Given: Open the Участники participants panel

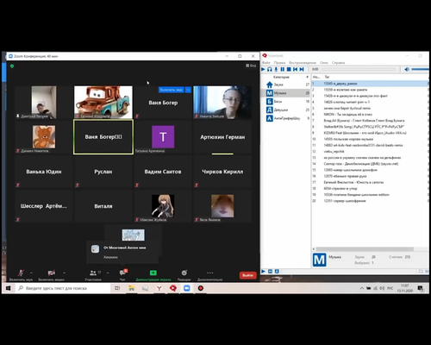Looking at the screenshot, I should [x=93, y=274].
